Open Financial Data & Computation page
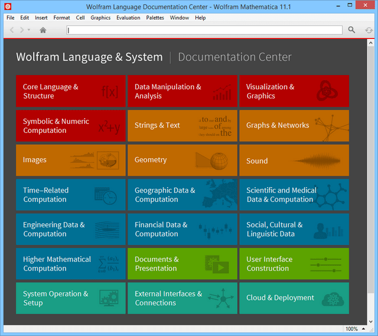The width and height of the screenshot is (378, 336). coord(182,229)
